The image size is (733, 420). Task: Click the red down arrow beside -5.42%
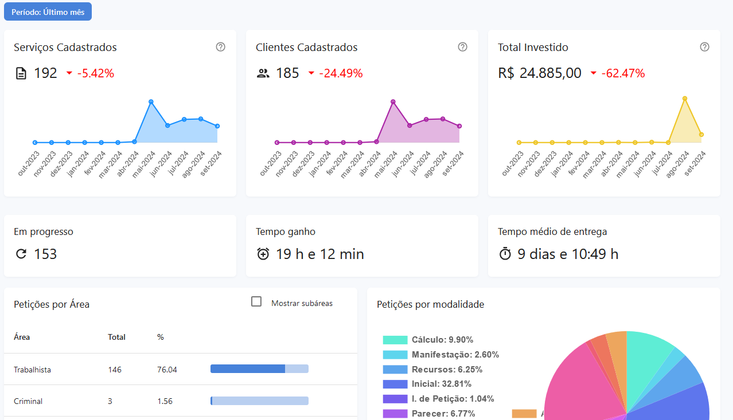pos(69,73)
